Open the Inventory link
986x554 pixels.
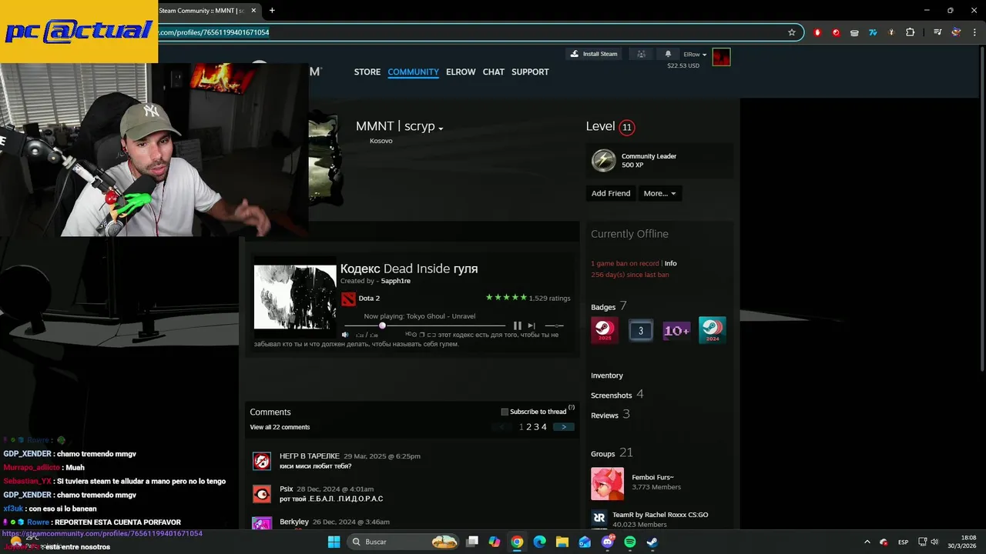pos(607,375)
